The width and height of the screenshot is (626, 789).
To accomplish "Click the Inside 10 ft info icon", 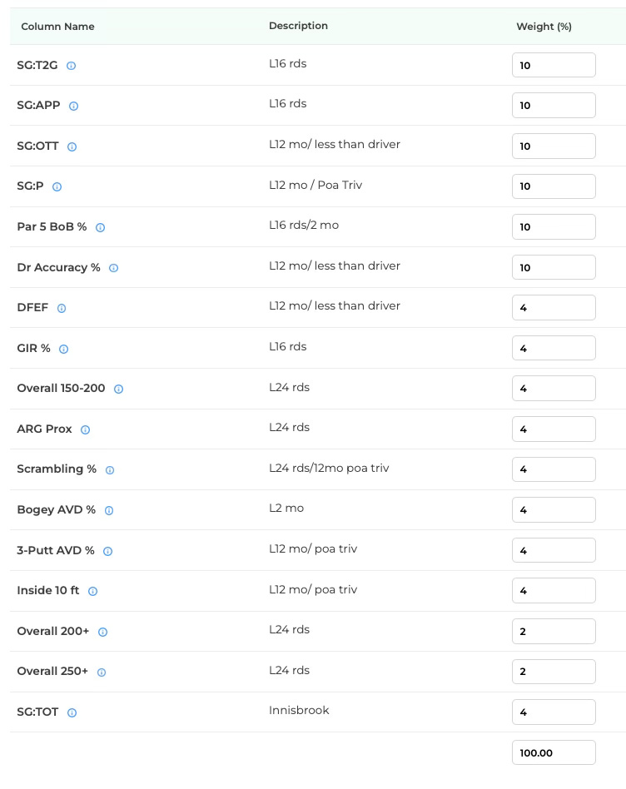I will [x=92, y=591].
